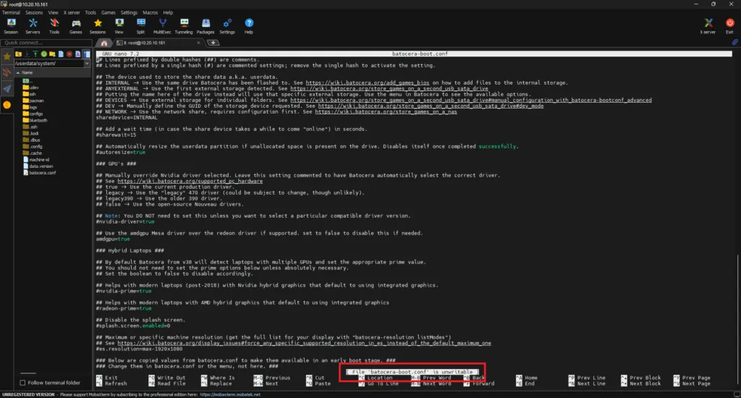Click the amdgpu=true line

tap(113, 240)
